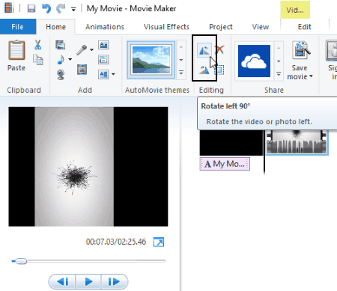Click the Save project icon in title bar
Image resolution: width=337 pixels, height=291 pixels.
click(31, 9)
